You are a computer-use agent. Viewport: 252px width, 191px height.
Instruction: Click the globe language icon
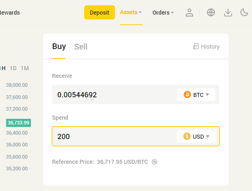click(211, 13)
